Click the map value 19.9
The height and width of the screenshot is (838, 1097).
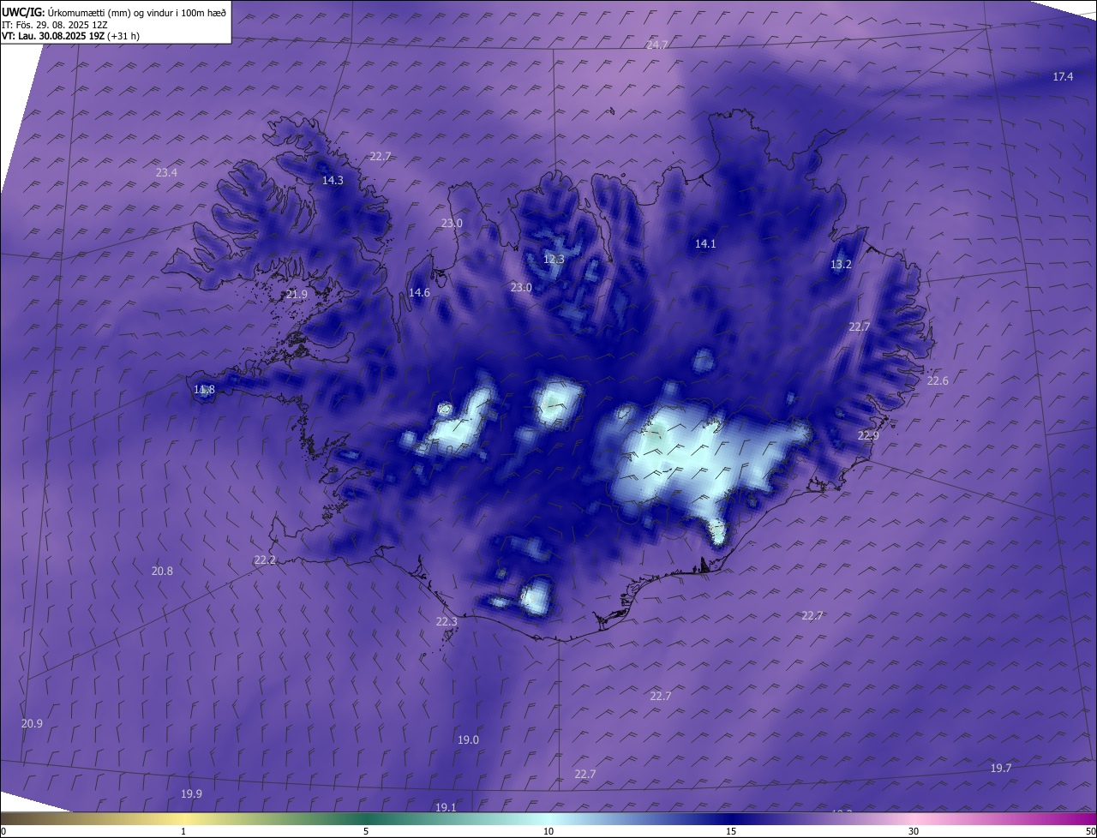(191, 794)
